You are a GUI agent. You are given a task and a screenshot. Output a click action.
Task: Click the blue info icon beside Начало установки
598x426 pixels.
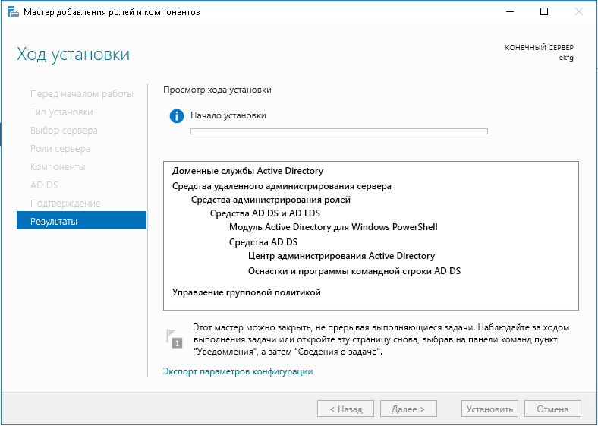click(x=177, y=116)
